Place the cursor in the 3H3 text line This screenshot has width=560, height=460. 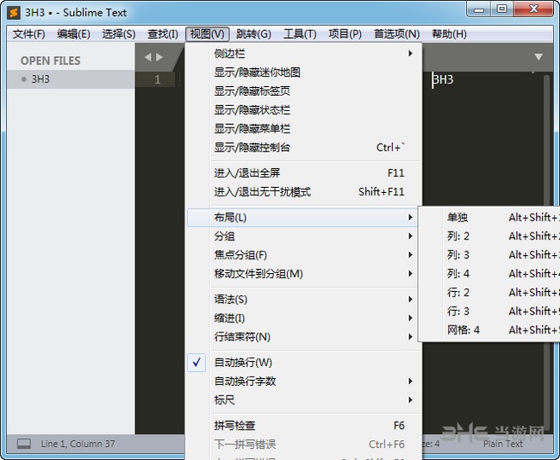click(443, 79)
